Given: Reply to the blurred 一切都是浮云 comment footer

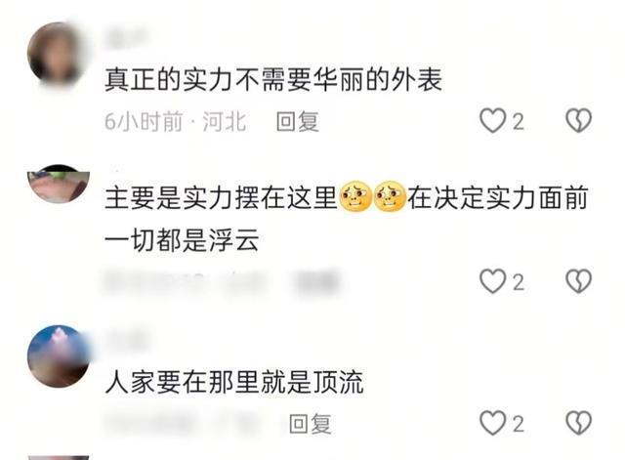Looking at the screenshot, I should pos(317,282).
